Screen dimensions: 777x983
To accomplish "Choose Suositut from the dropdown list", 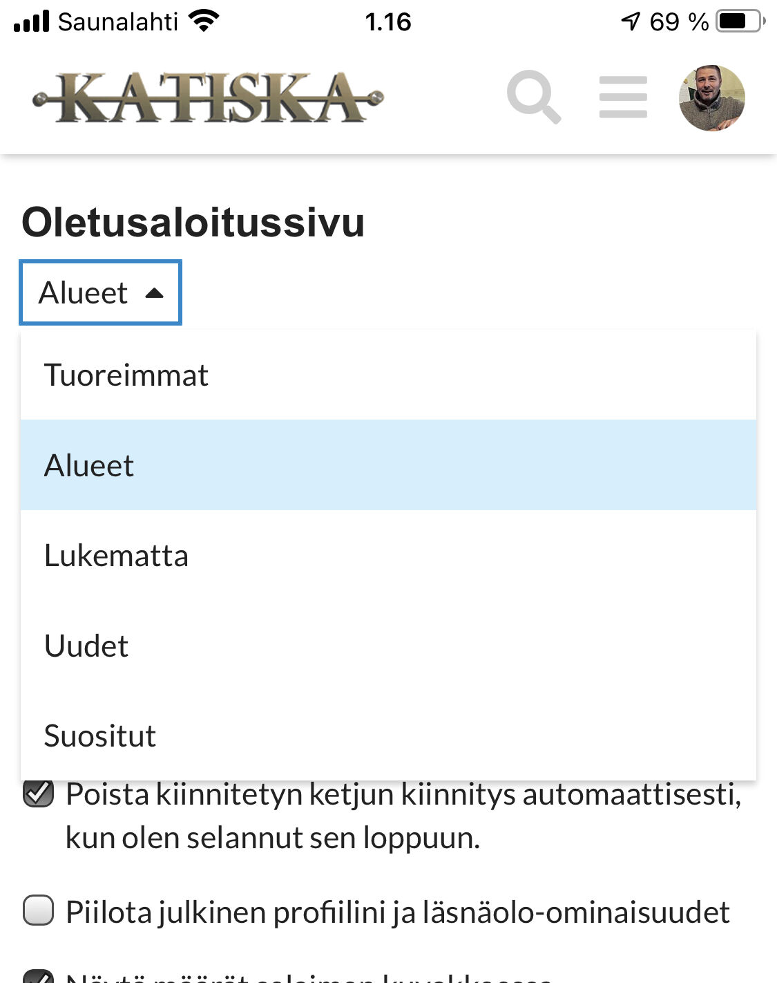I will (x=100, y=736).
